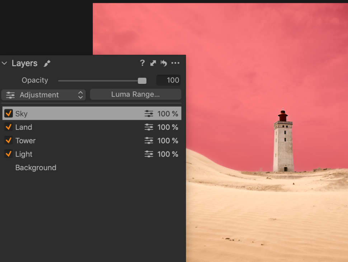Open the Adjustment layer type dropdown

pos(43,95)
